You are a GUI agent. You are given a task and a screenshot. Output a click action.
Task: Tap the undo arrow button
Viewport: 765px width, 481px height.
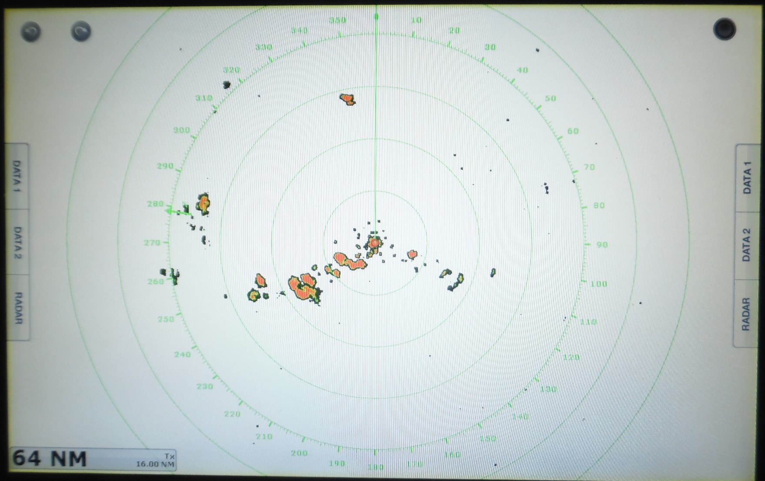pyautogui.click(x=30, y=32)
